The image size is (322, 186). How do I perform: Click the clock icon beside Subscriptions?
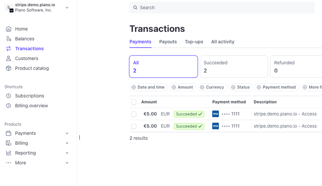click(x=9, y=96)
